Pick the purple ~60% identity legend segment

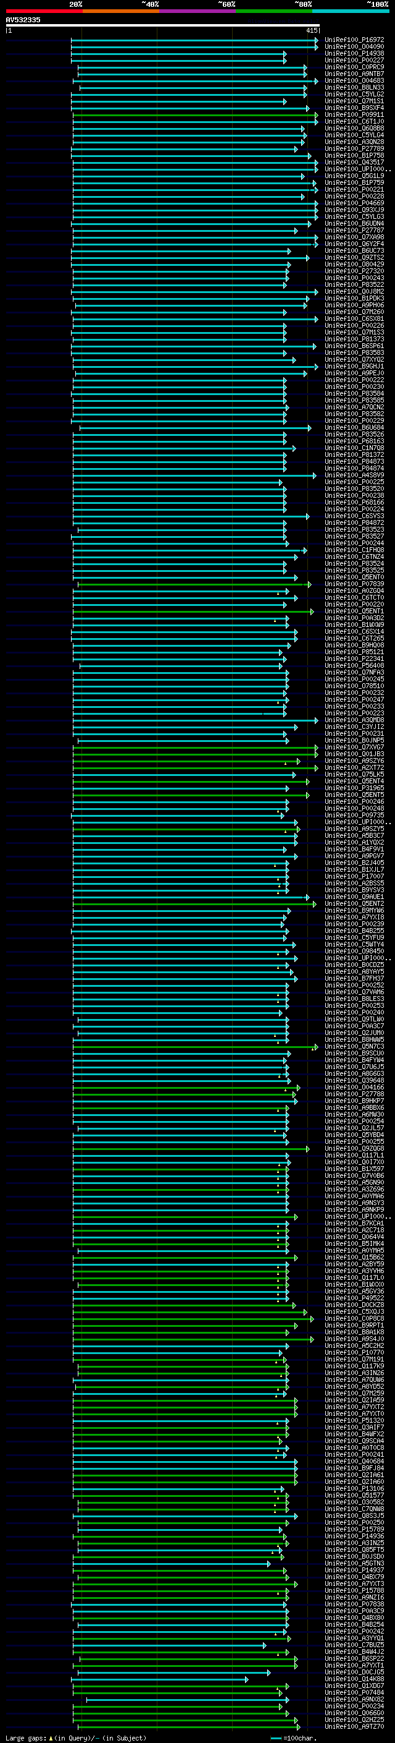pyautogui.click(x=198, y=11)
